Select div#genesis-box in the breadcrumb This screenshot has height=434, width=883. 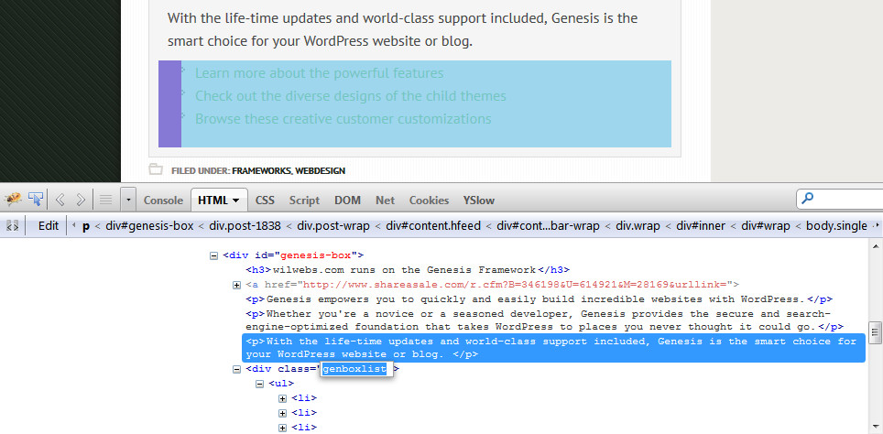click(x=151, y=226)
